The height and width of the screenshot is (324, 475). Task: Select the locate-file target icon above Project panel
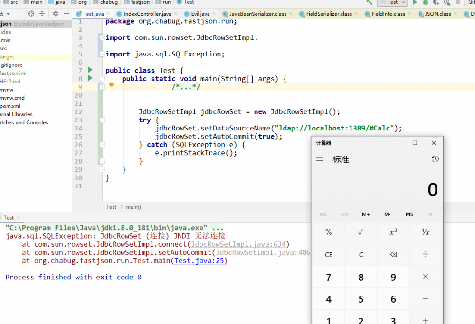(x=31, y=14)
